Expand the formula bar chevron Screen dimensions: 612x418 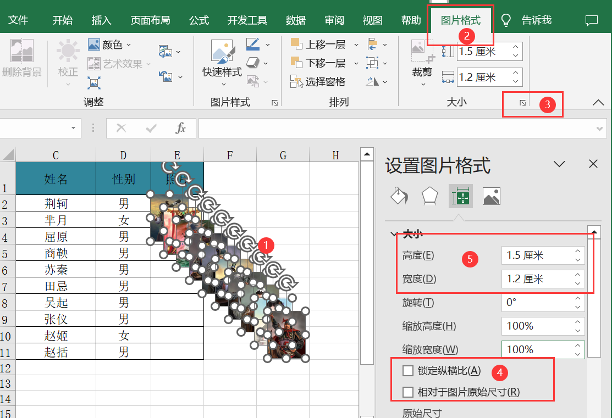coord(599,129)
